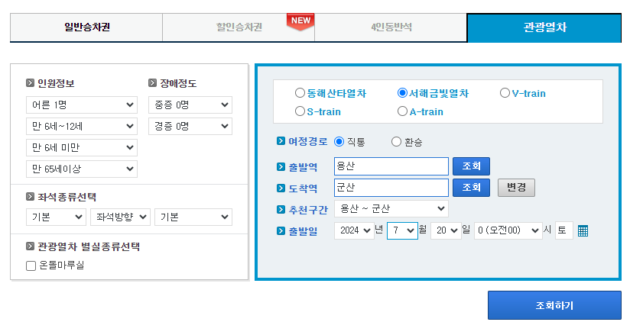Open the calendar date picker icon
Viewport: 630px width, 322px height.
coord(583,231)
